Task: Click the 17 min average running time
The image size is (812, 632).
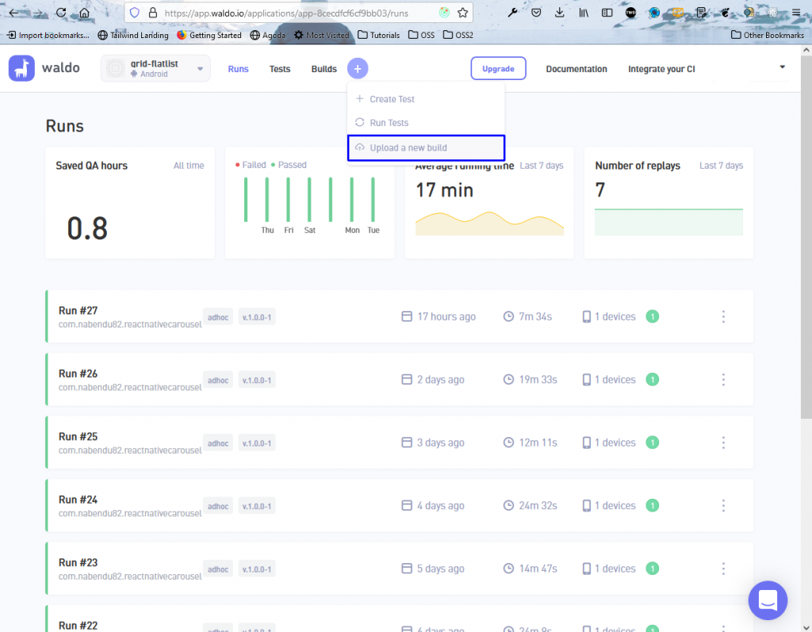Action: click(x=444, y=190)
